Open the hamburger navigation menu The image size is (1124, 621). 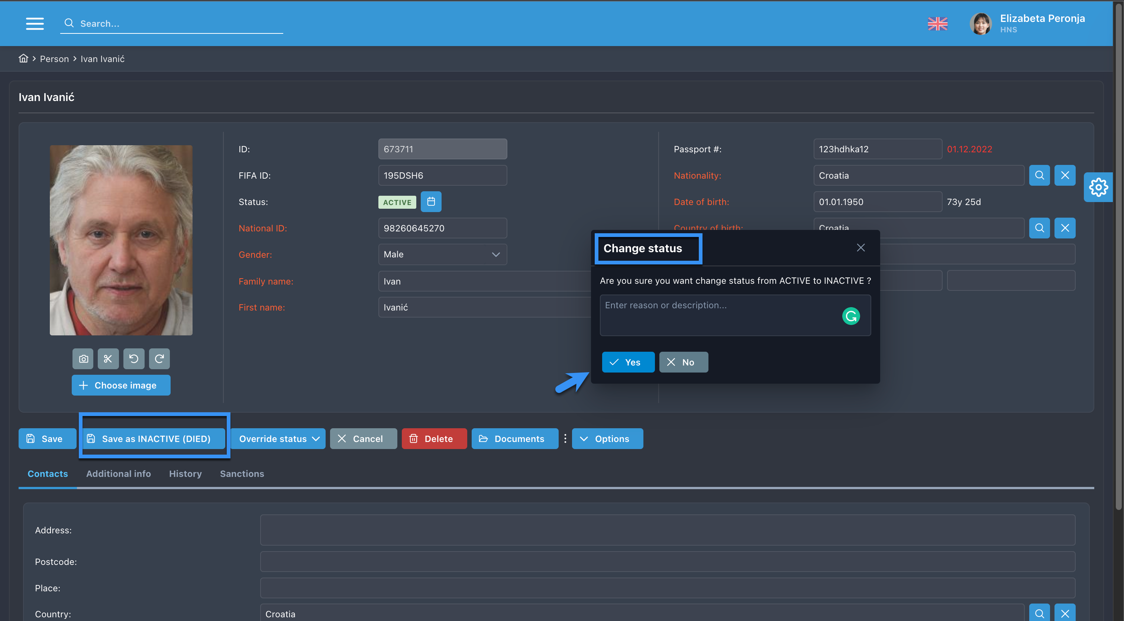tap(35, 23)
